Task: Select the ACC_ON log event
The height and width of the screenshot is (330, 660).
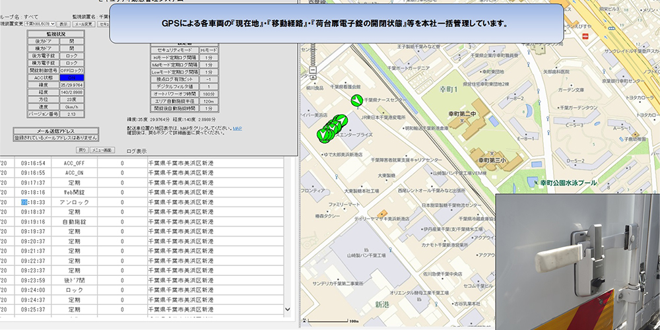Action: pyautogui.click(x=74, y=172)
